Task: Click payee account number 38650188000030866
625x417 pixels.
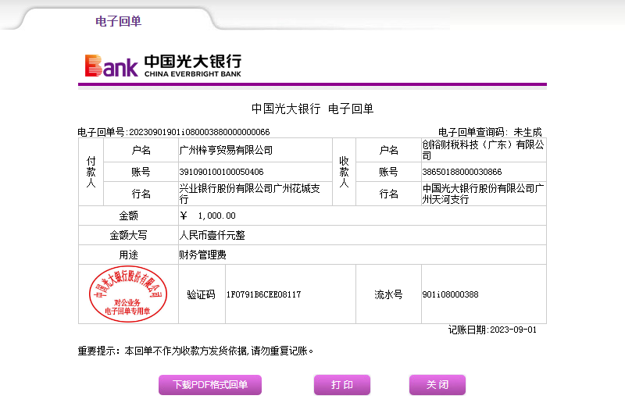Action: (462, 172)
